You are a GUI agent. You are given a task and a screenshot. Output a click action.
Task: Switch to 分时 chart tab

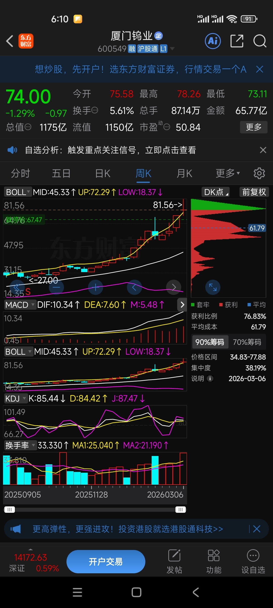tap(20, 174)
